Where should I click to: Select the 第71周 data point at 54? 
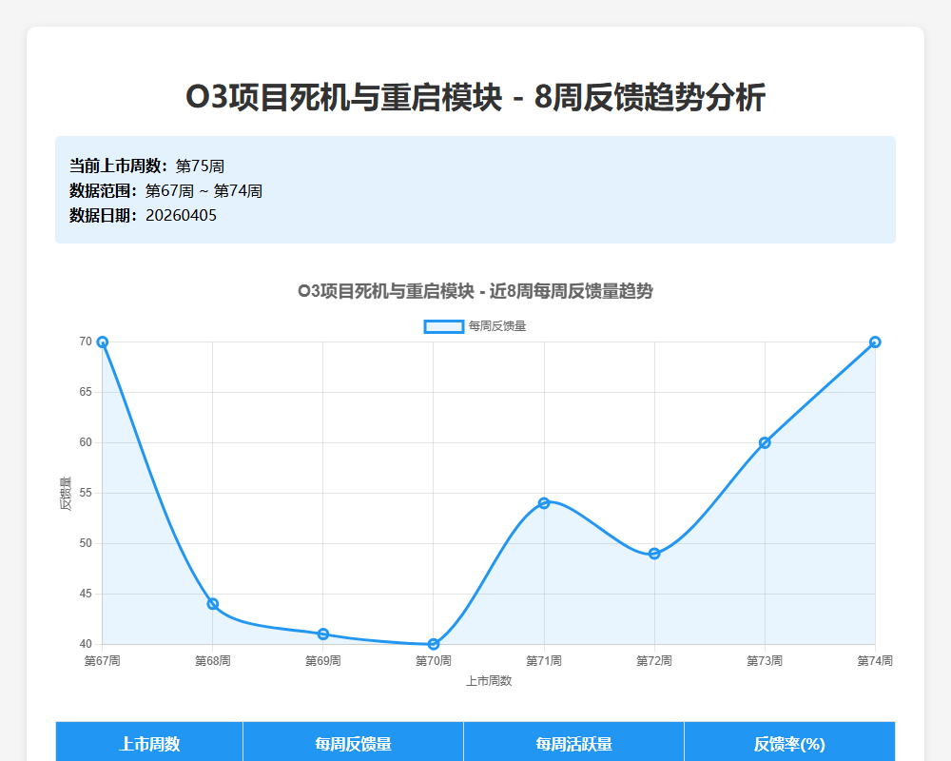(x=544, y=503)
